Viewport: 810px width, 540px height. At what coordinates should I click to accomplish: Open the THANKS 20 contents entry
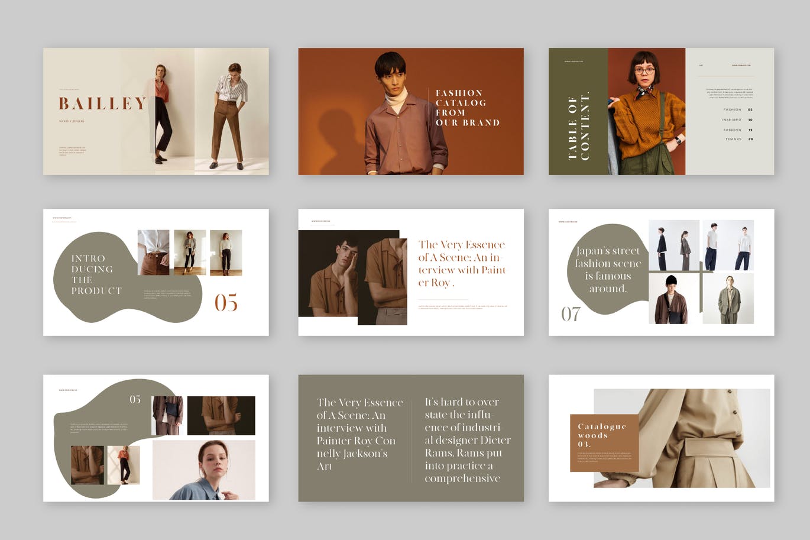[x=738, y=139]
